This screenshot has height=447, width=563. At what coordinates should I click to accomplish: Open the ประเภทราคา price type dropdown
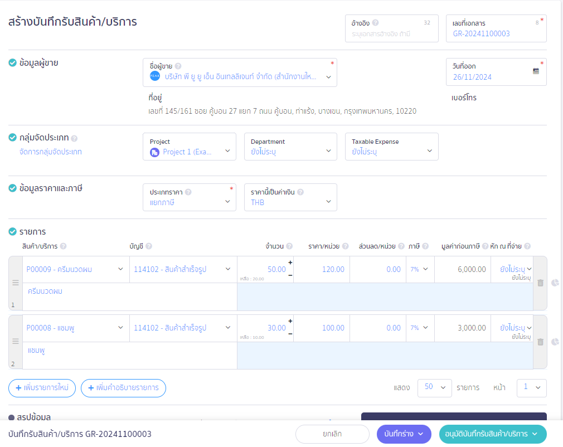click(190, 197)
